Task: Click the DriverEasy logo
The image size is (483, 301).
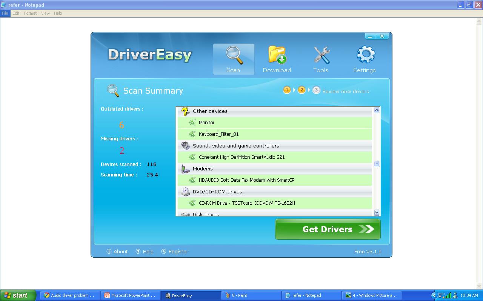Action: click(x=150, y=55)
